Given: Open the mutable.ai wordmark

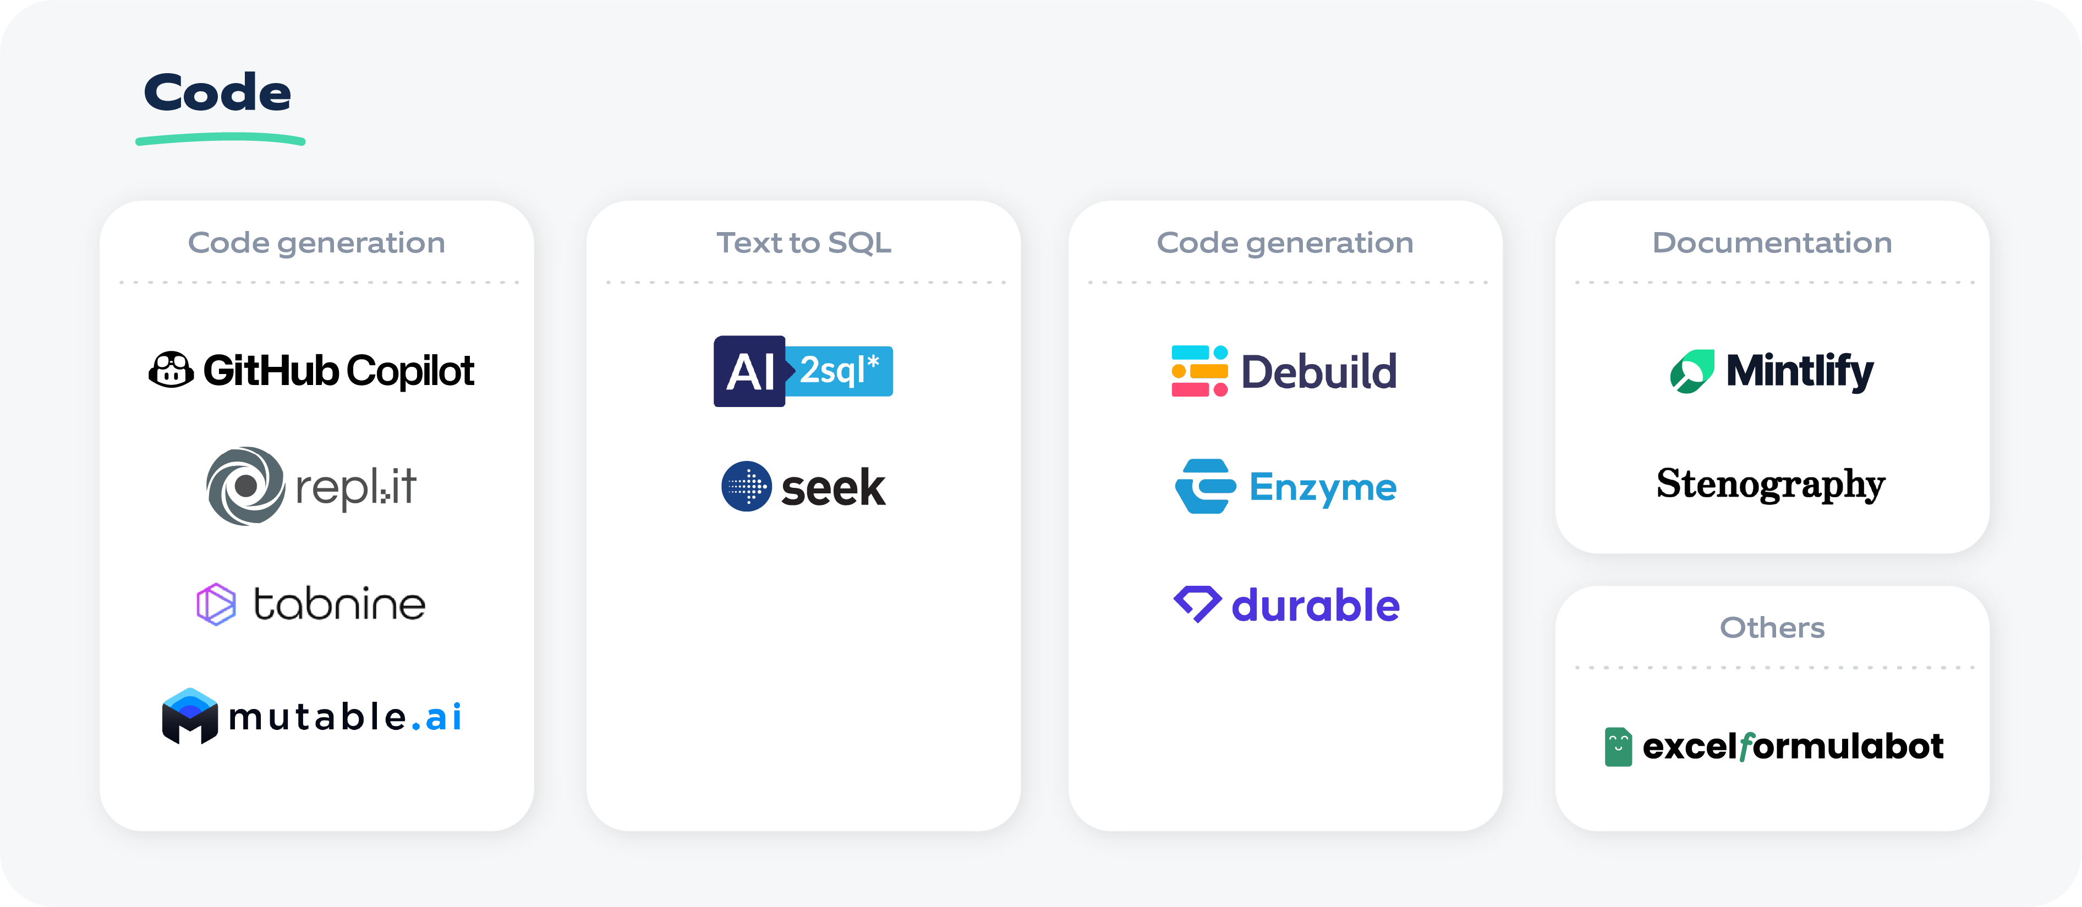Looking at the screenshot, I should tap(345, 717).
